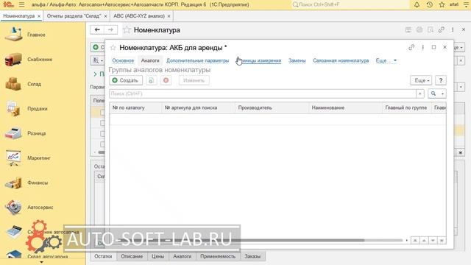Open the Остатки bottom tab
This screenshot has width=471, height=265.
click(103, 256)
